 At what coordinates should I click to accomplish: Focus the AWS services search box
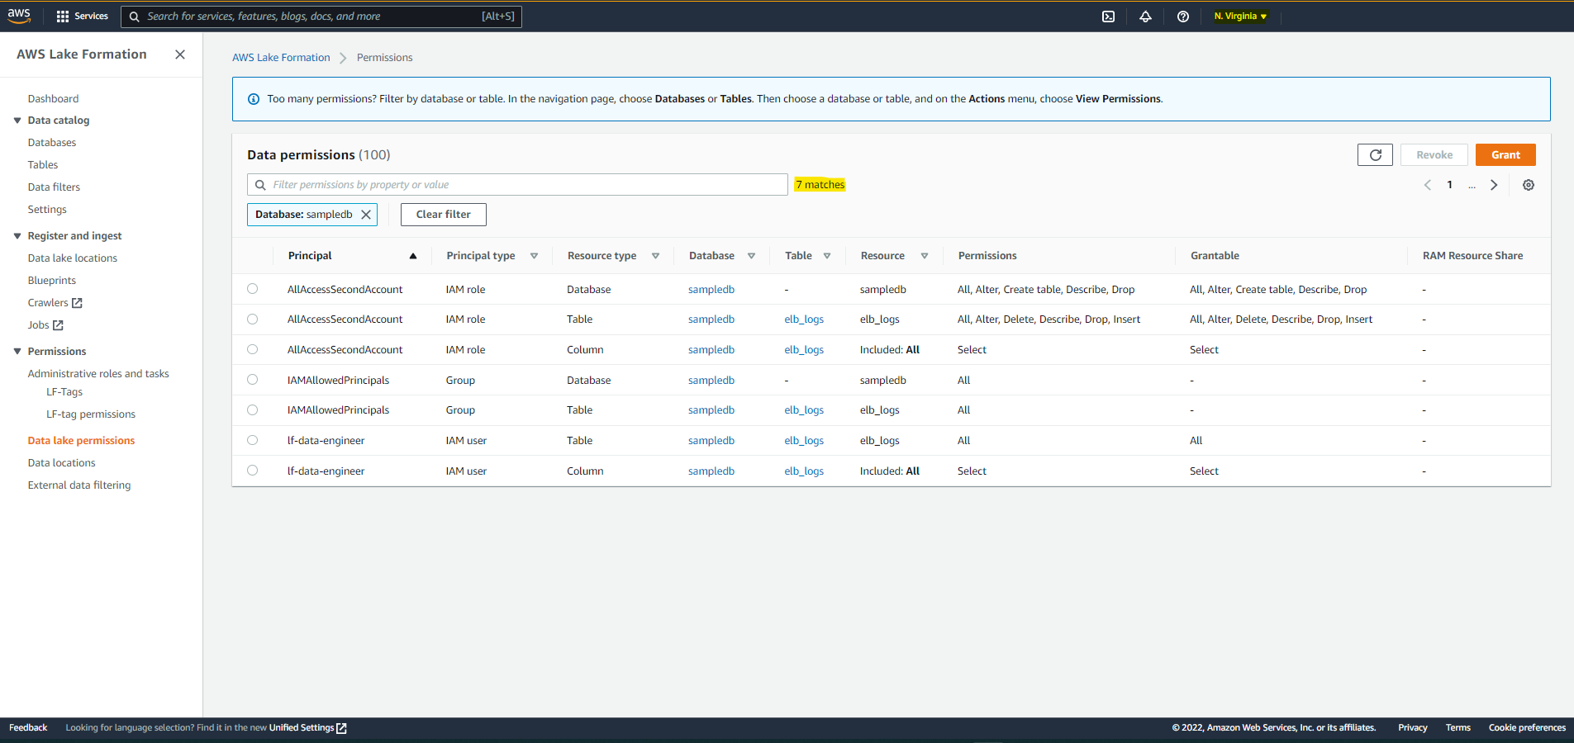[321, 17]
